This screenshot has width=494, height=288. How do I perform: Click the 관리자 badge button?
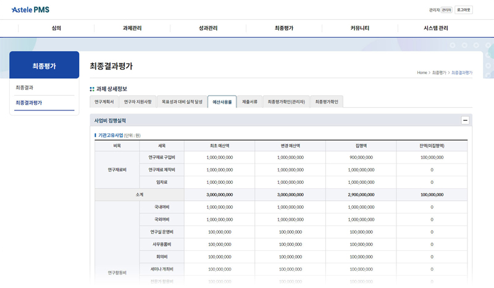(446, 10)
